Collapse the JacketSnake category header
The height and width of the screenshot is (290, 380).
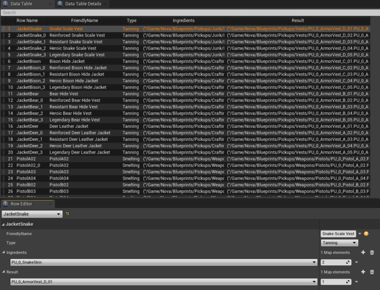3,224
